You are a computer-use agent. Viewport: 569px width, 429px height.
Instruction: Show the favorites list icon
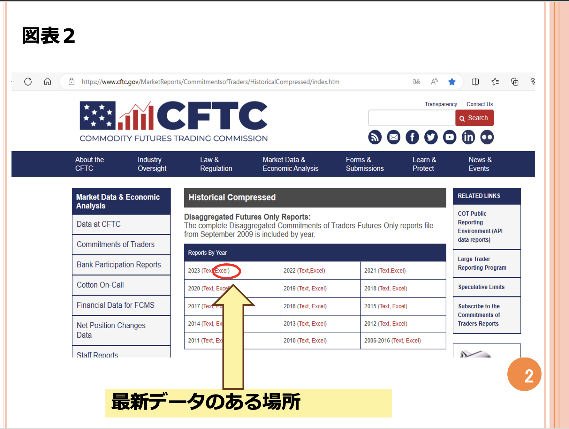(495, 82)
